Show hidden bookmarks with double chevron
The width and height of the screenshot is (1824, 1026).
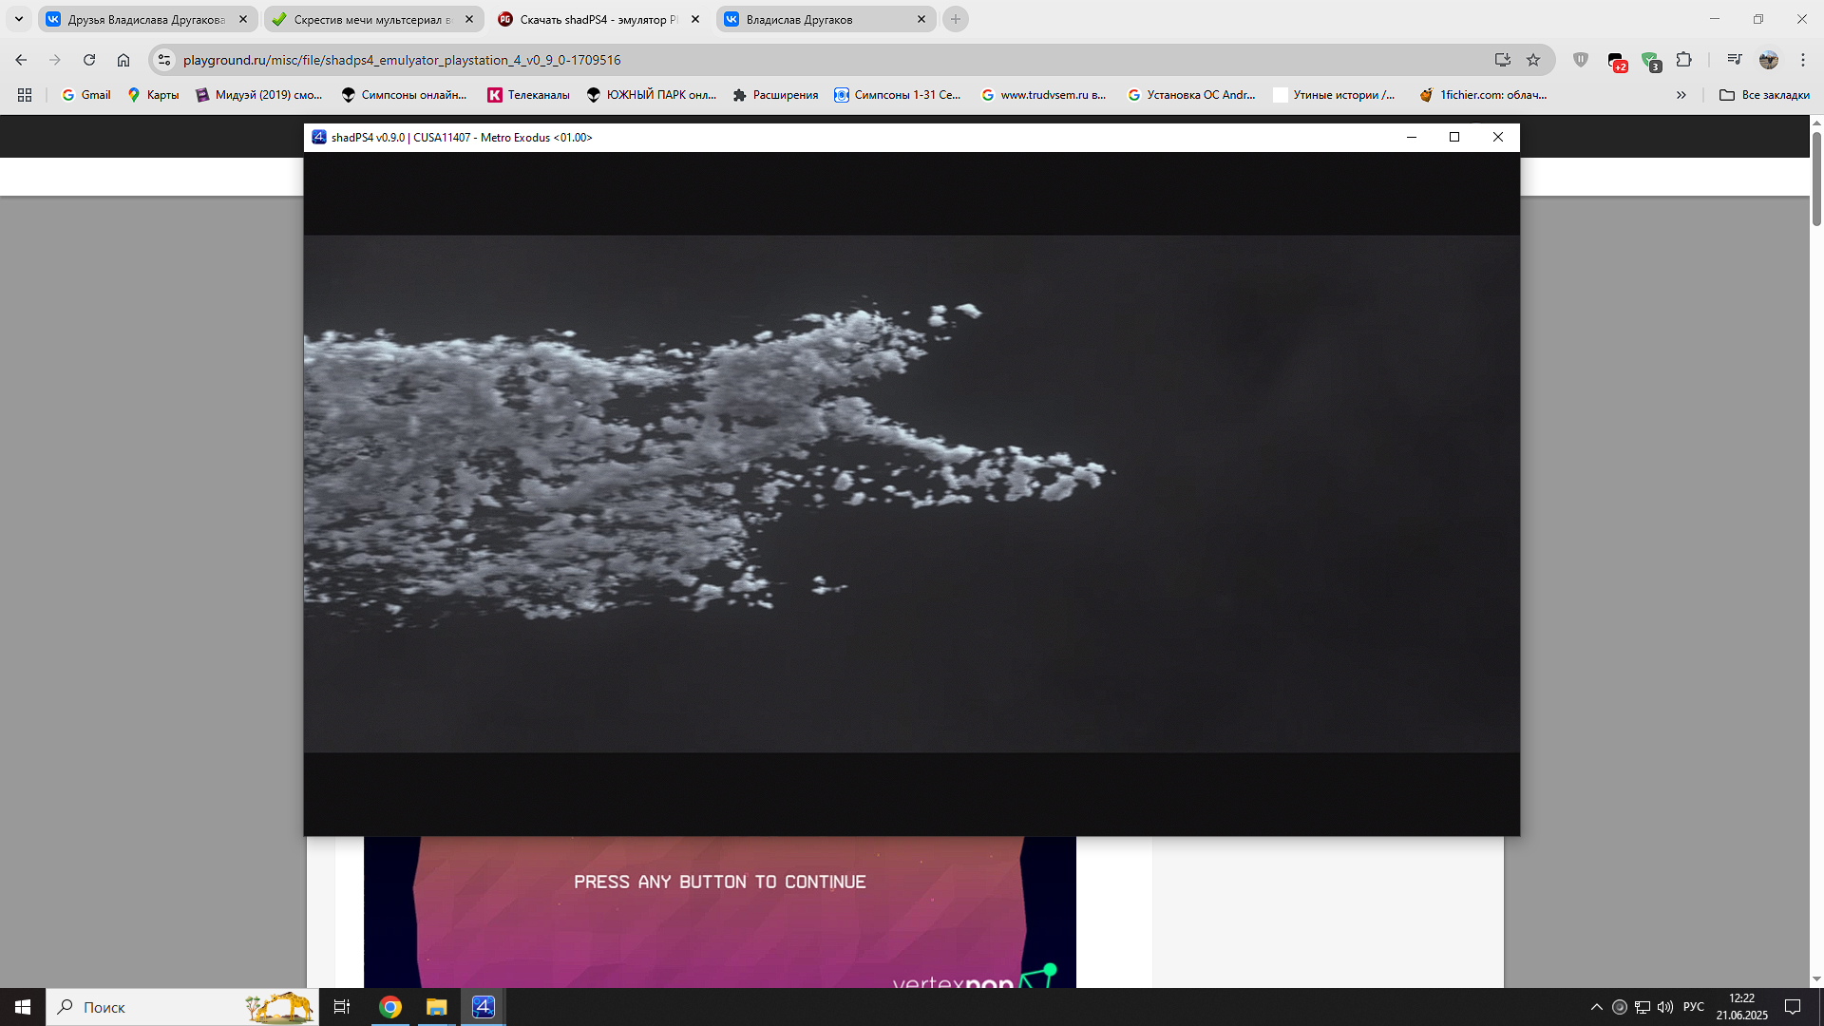1681,95
